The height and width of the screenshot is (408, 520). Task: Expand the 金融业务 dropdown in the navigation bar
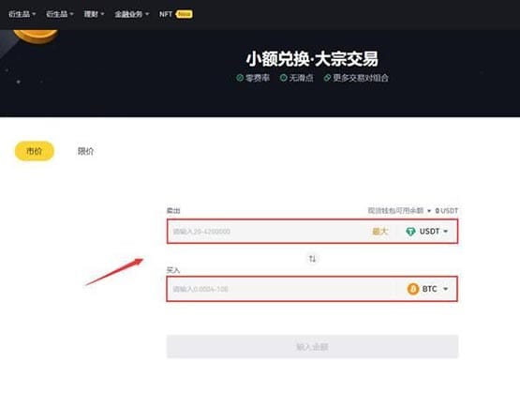click(132, 14)
